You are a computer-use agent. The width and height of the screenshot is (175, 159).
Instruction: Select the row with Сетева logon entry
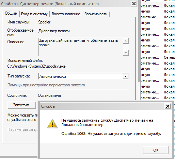[x=158, y=57]
